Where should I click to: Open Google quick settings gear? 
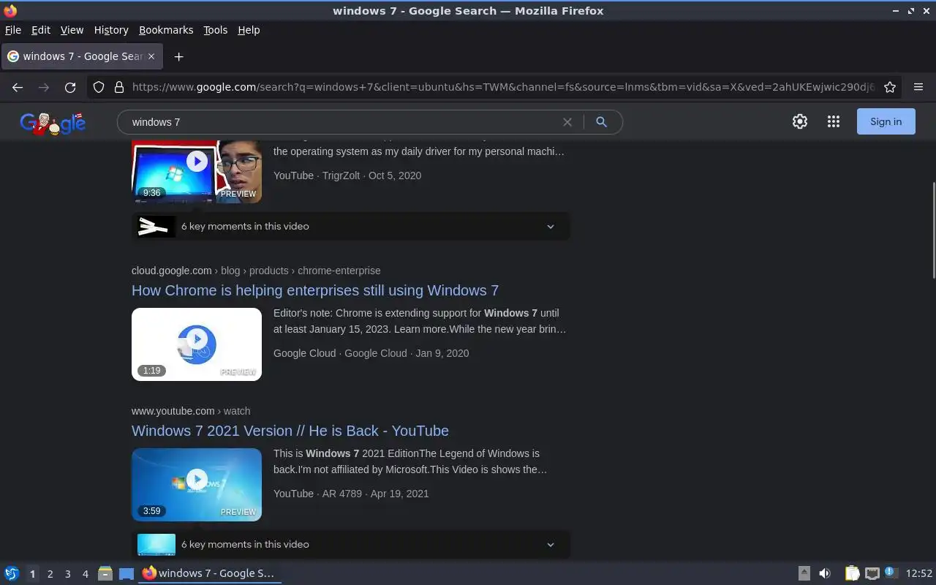(x=800, y=122)
